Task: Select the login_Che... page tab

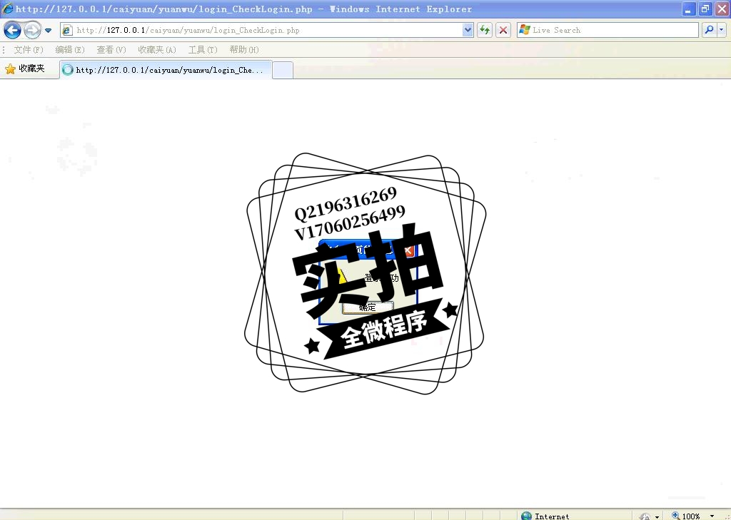Action: point(166,70)
